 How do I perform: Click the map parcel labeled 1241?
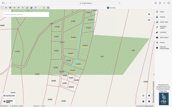[102, 56]
